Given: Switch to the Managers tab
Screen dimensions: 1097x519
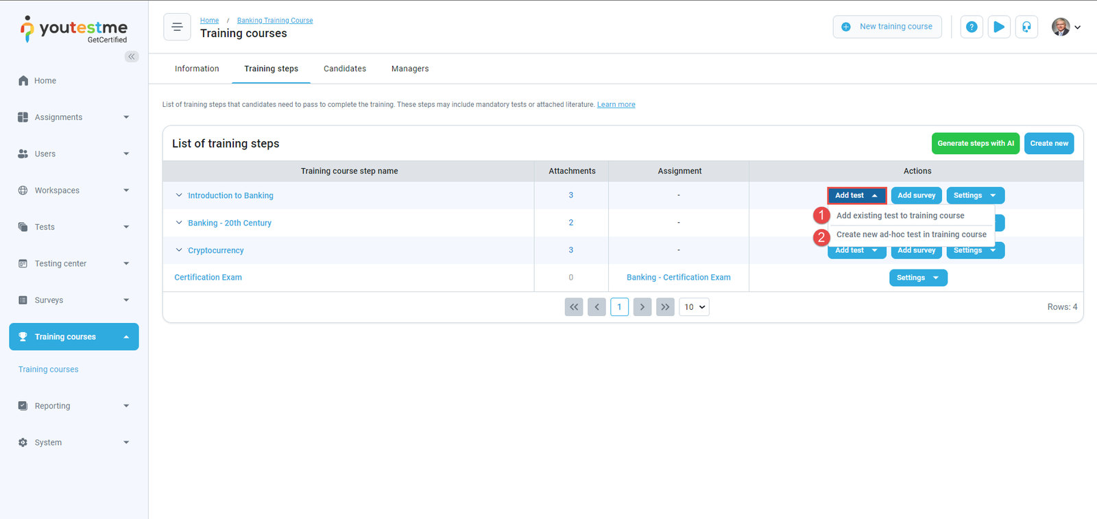Looking at the screenshot, I should click(x=410, y=69).
